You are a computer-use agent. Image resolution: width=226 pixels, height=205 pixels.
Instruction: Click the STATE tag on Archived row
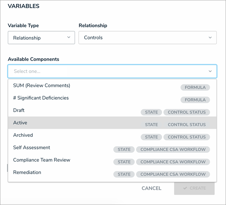[x=151, y=137]
